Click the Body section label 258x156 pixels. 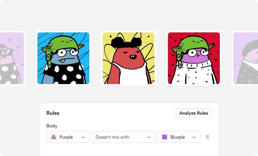52,126
